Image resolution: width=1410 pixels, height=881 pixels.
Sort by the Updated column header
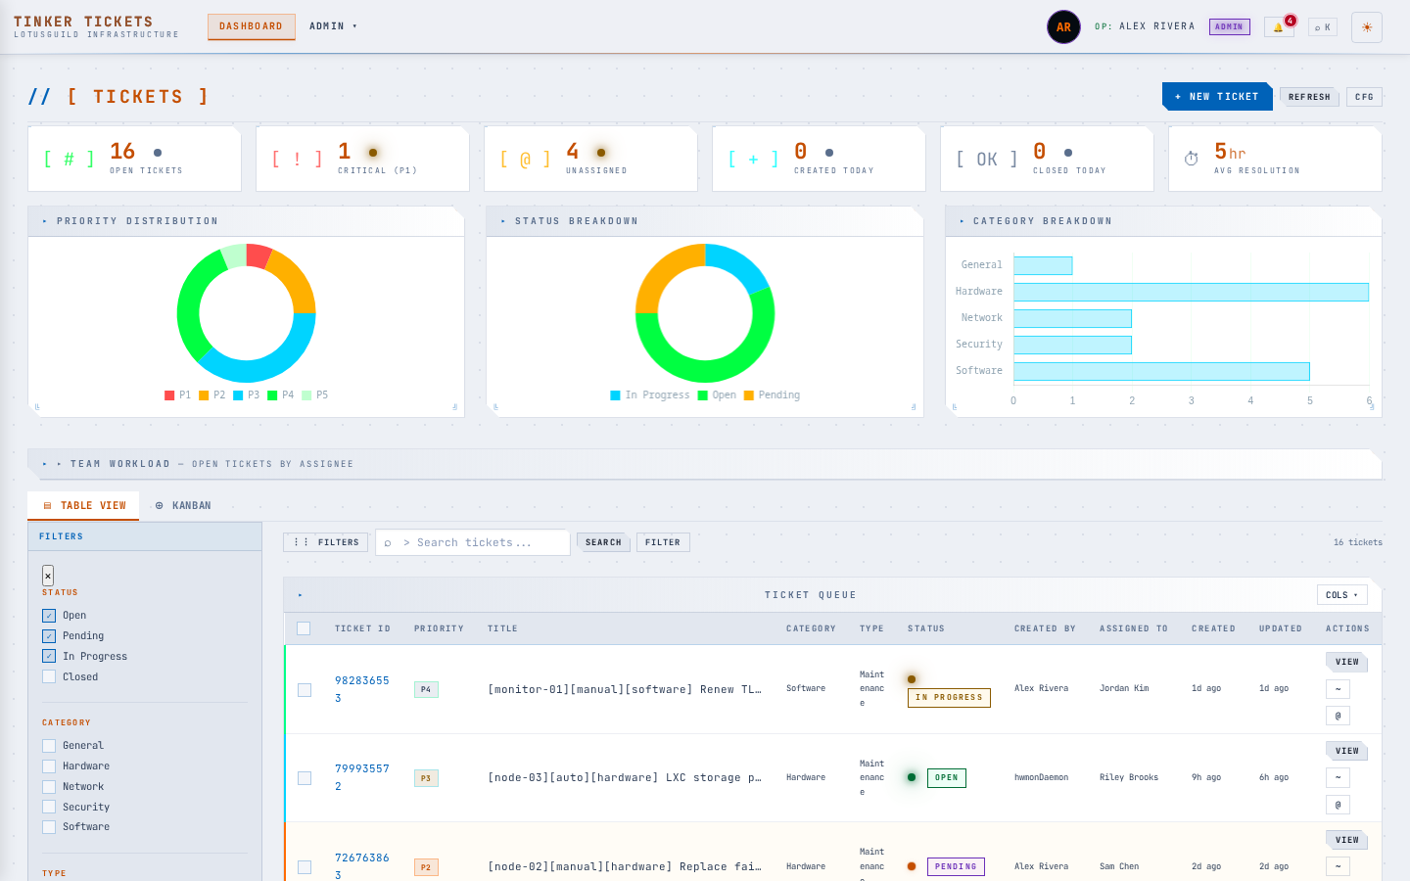[x=1281, y=628]
